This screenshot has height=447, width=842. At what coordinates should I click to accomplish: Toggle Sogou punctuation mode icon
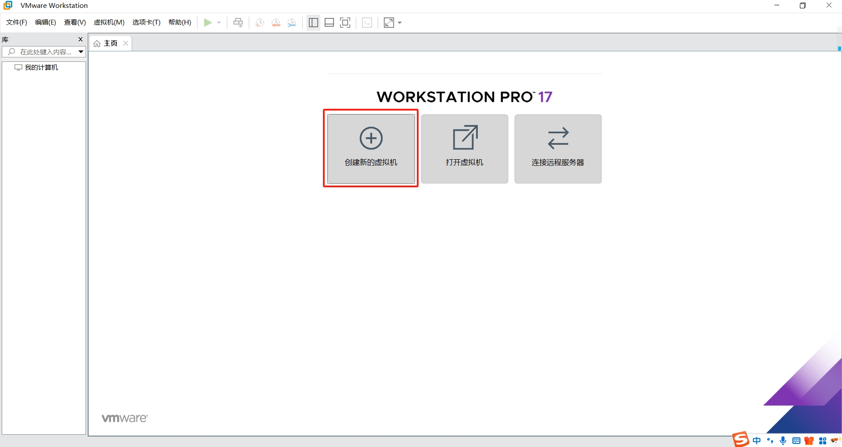pos(770,440)
